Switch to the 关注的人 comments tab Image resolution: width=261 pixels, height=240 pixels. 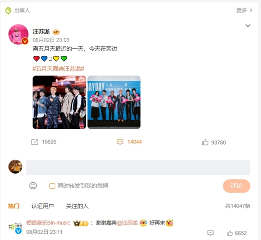tap(77, 206)
